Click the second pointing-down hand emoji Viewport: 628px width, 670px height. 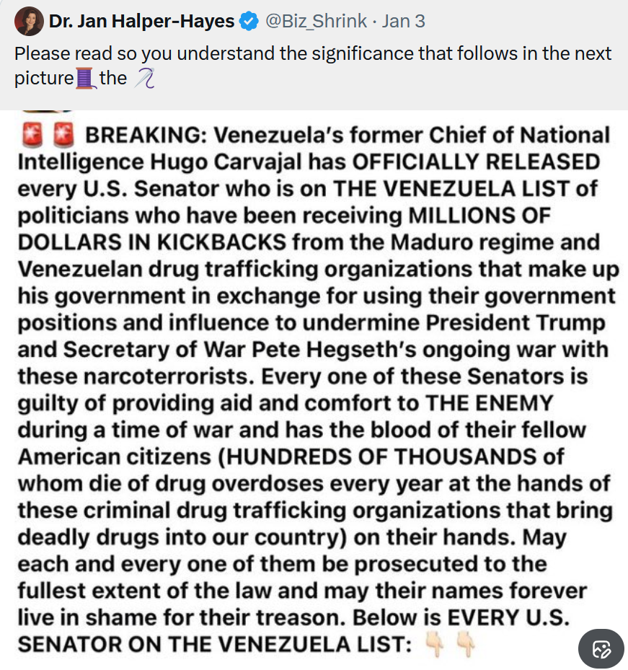tap(465, 643)
